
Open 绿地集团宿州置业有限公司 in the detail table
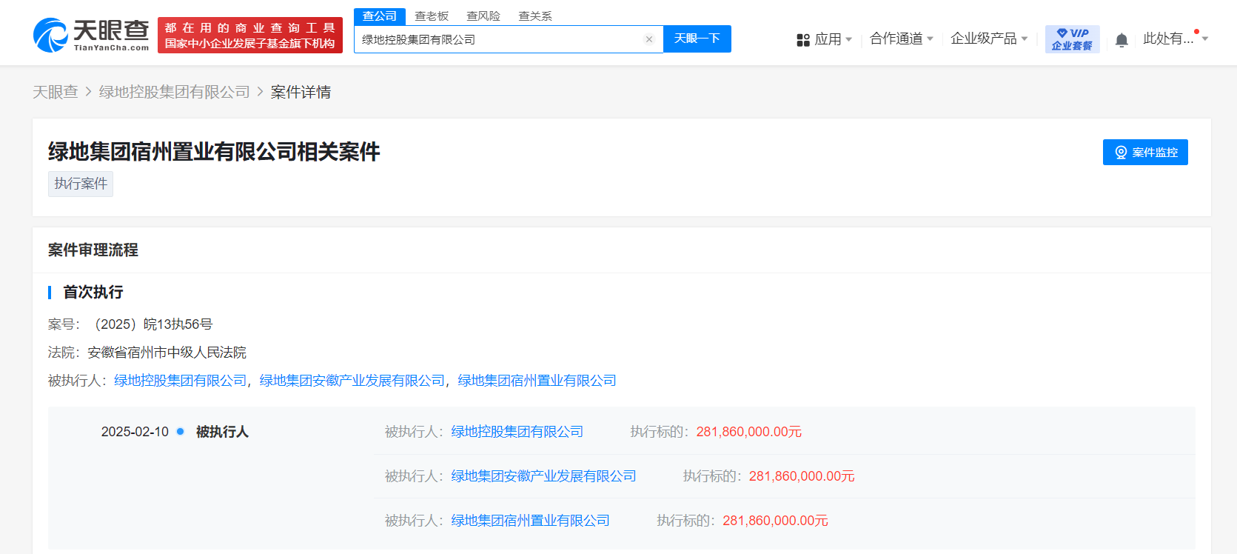click(x=531, y=521)
